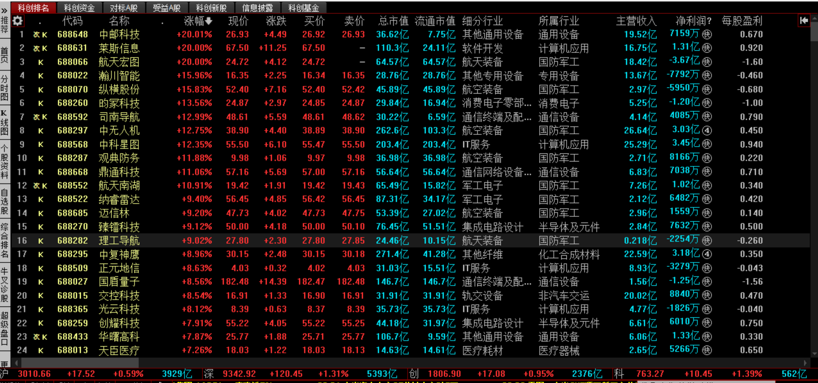Click the marker icon before K in 莱斯信息 row
The height and width of the screenshot is (383, 818).
click(x=36, y=48)
